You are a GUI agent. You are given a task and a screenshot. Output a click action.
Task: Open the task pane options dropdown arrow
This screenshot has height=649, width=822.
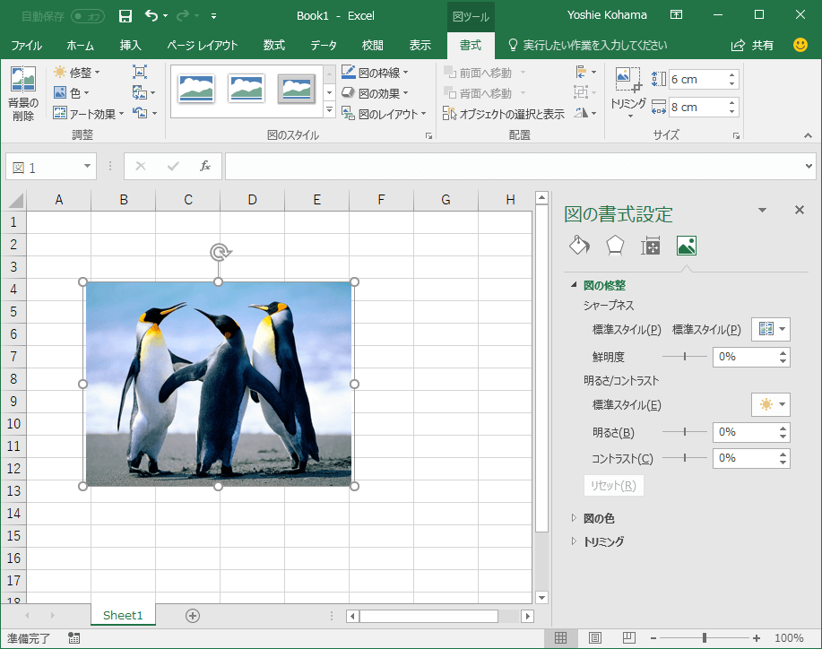click(762, 211)
